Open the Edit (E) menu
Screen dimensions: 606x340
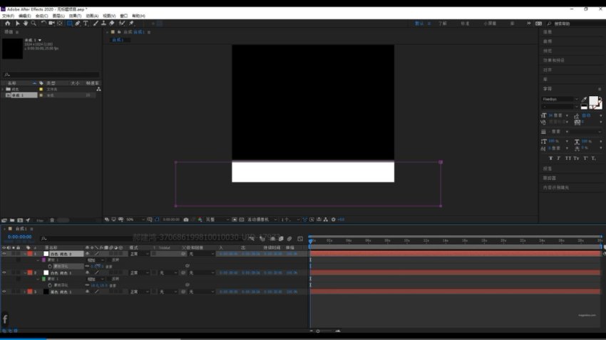coord(25,16)
